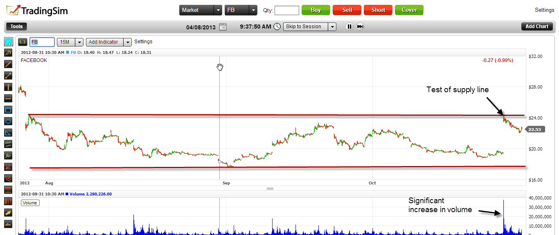Open the Tools menu

(16, 27)
